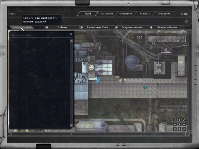This screenshot has width=199, height=149.
Task: Pan the map right with the arrow button
Action: click(184, 124)
